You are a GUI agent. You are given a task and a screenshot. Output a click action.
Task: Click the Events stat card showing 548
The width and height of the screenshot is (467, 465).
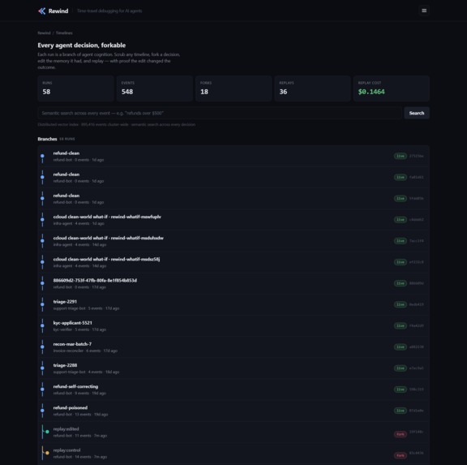point(155,88)
